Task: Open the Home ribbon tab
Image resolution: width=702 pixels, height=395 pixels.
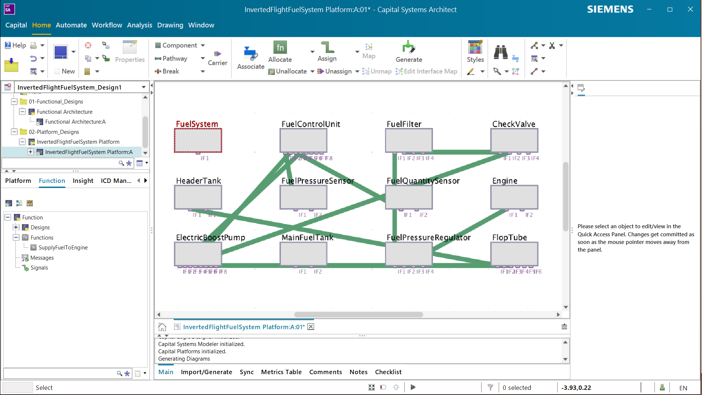Action: tap(41, 25)
